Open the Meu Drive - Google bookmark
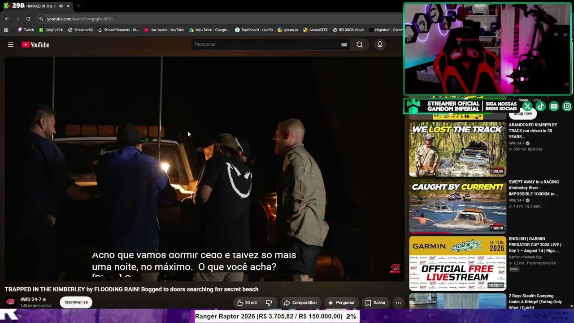 click(x=209, y=30)
